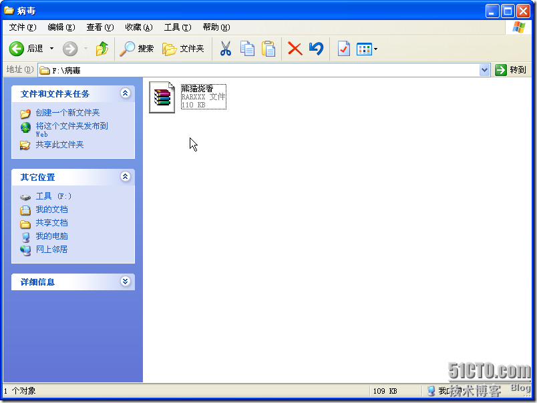The width and height of the screenshot is (537, 403).
Task: Click 将这个文件夹发布到 Web link
Action: tap(71, 129)
